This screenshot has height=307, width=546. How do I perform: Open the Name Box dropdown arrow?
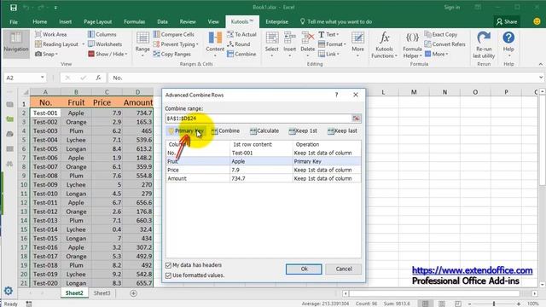pyautogui.click(x=42, y=78)
